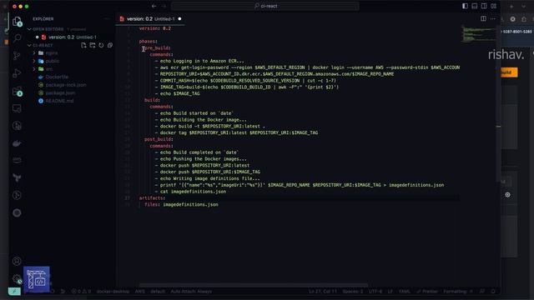This screenshot has width=534, height=300.
Task: Open the notifications bell in status bar
Action: coord(493,291)
